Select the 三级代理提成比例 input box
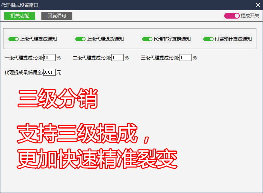The image size is (263, 193). tap(185, 58)
